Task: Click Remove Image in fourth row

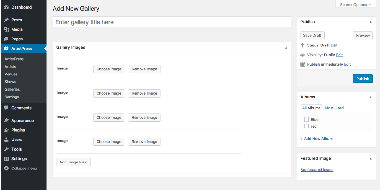Action: [x=144, y=142]
